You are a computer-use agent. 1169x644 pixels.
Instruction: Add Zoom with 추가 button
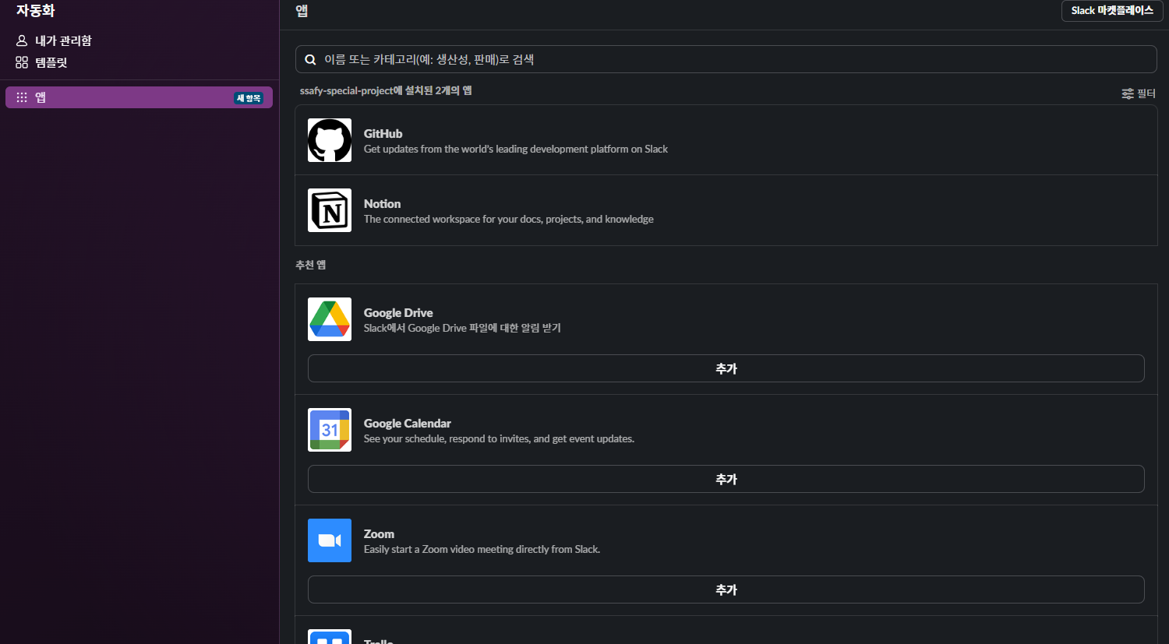[726, 589]
